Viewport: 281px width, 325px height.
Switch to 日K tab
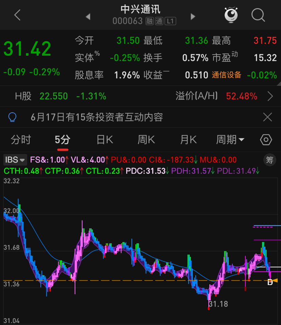[105, 139]
